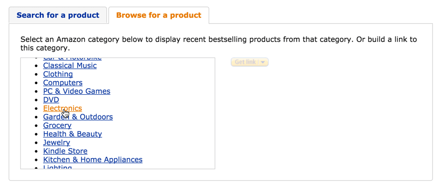Open the Jewelry category link

click(x=56, y=143)
